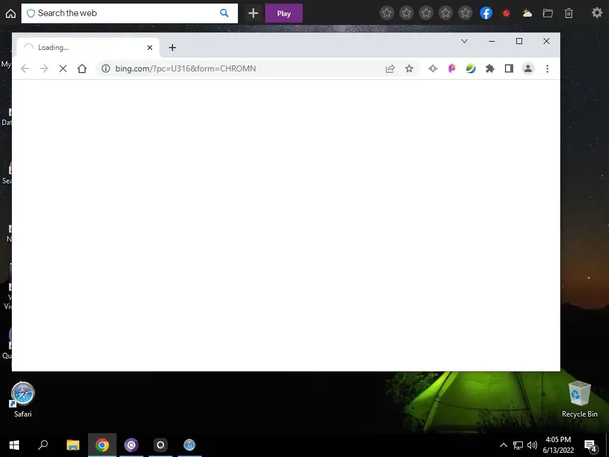This screenshot has width=609, height=457.
Task: Share this page icon
Action: [390, 69]
